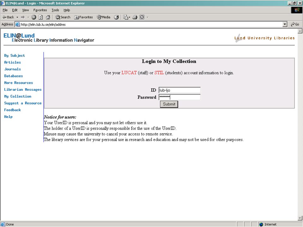Click the STIL link
This screenshot has width=303, height=227.
pos(159,73)
